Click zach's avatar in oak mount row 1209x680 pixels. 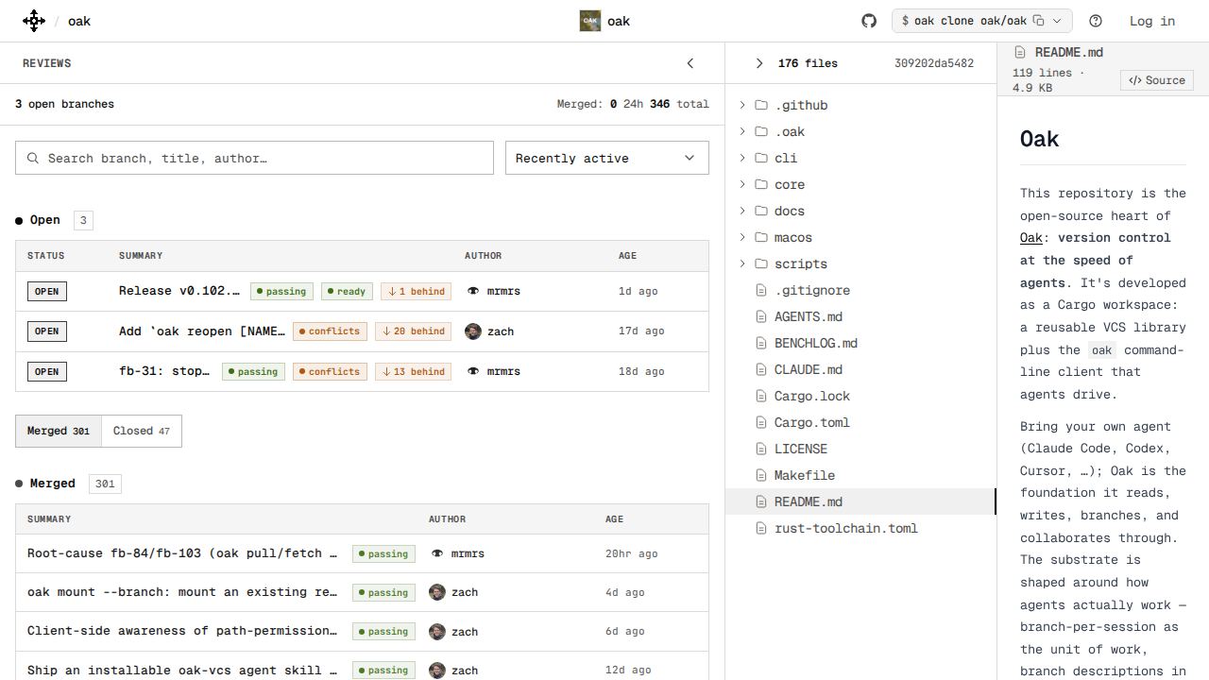click(x=437, y=592)
